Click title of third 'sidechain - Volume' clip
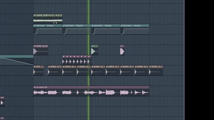This screenshot has height=120, width=214. tap(103, 26)
